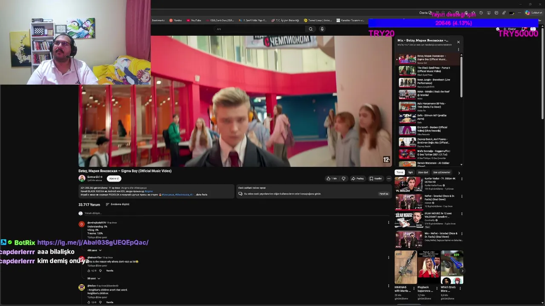Expand the 58 yanıt replies
Viewport: 545px width, 306px height.
tap(94, 278)
